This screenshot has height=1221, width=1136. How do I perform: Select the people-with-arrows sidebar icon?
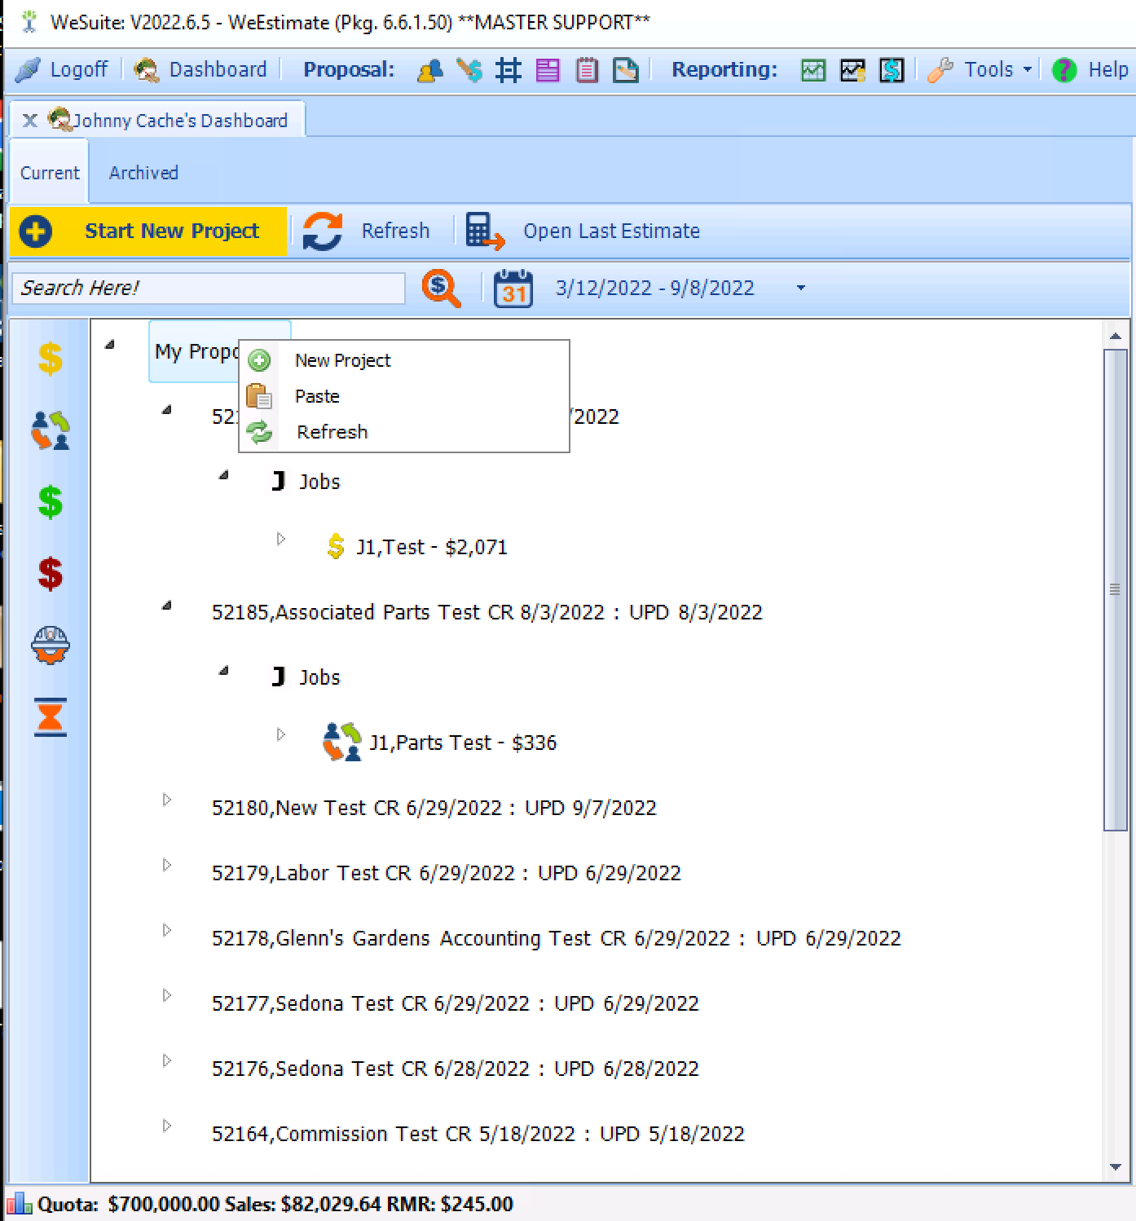pos(51,430)
